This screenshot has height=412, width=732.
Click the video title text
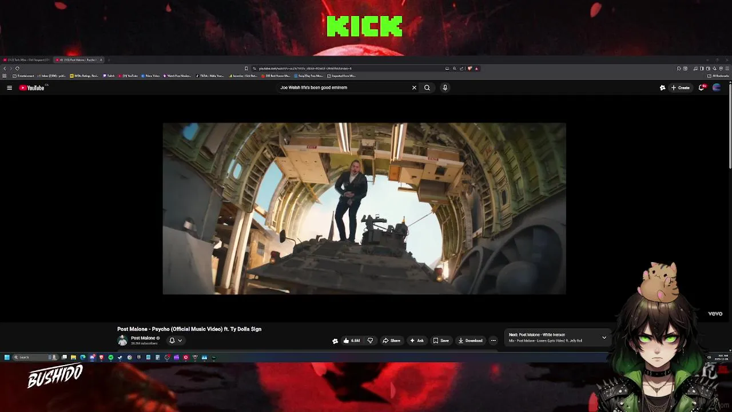(x=189, y=329)
